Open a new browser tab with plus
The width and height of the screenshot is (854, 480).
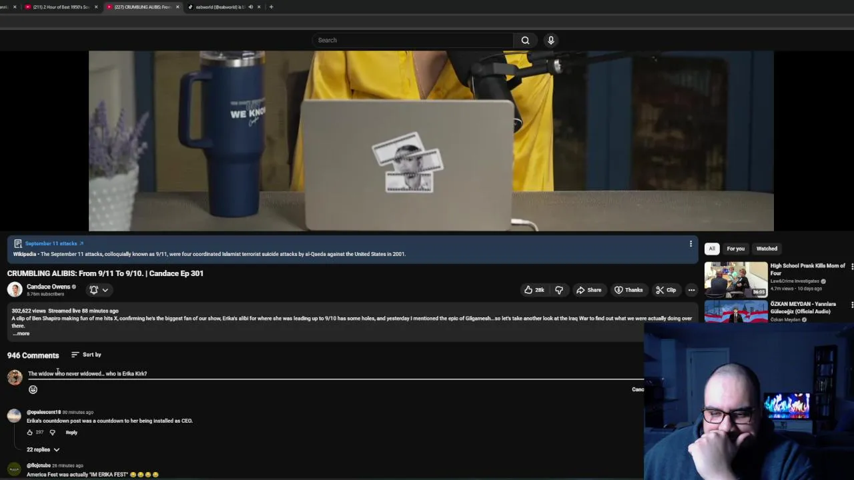point(271,7)
